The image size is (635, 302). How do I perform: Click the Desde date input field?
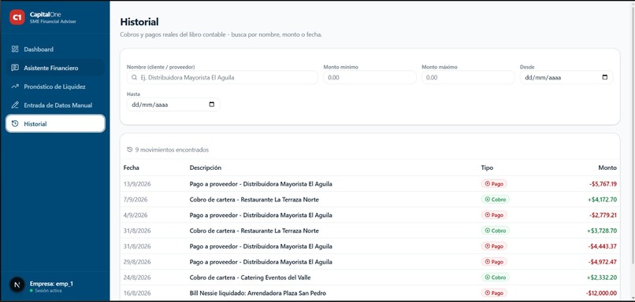point(566,77)
